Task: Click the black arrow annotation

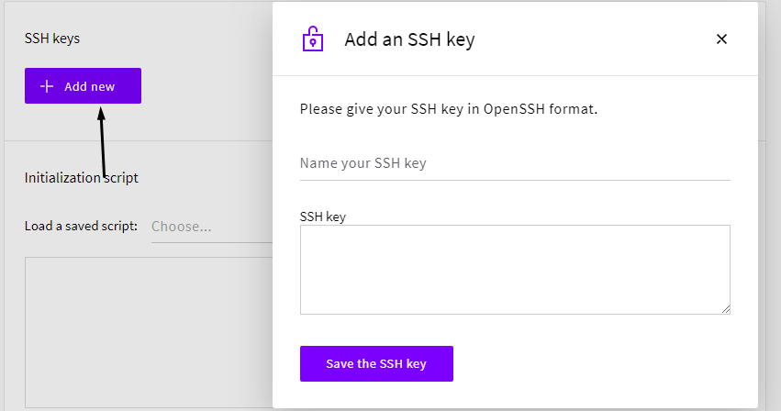Action: (x=102, y=142)
